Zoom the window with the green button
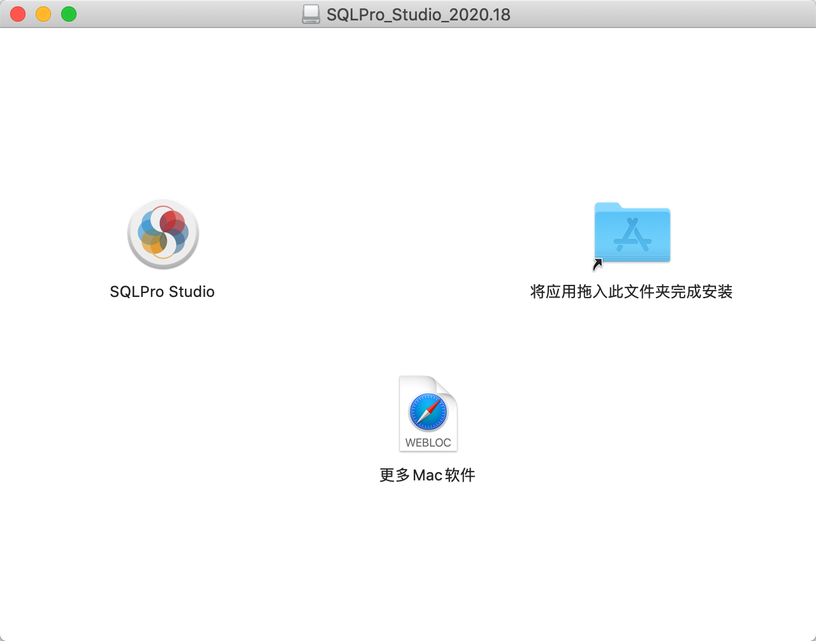This screenshot has height=641, width=816. pyautogui.click(x=69, y=14)
